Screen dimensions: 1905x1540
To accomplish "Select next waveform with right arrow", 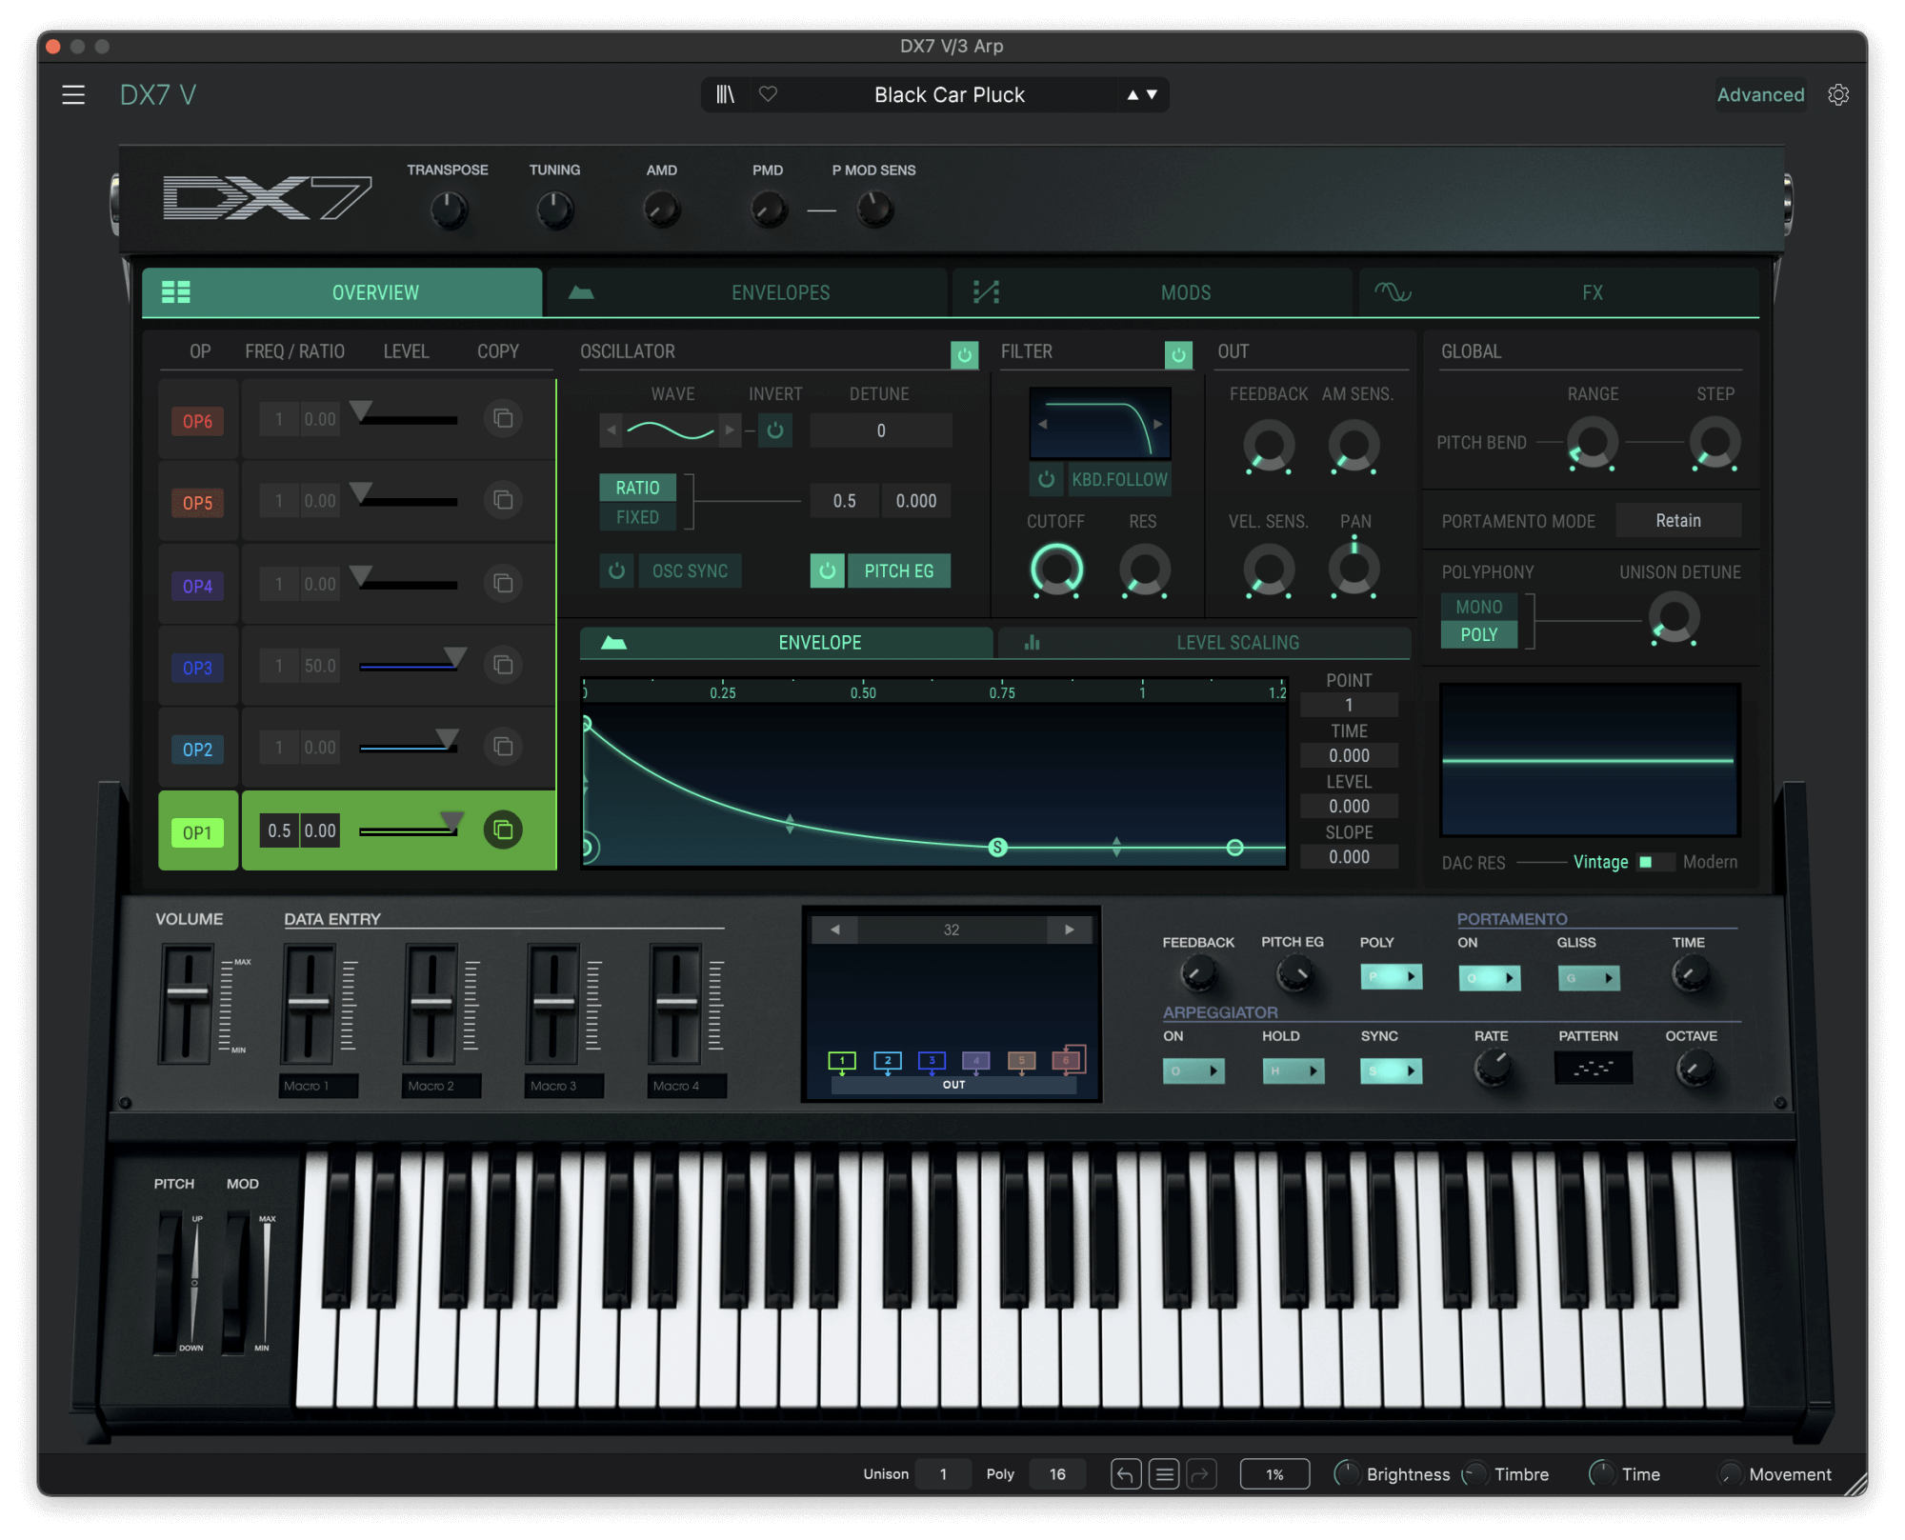I will (730, 430).
